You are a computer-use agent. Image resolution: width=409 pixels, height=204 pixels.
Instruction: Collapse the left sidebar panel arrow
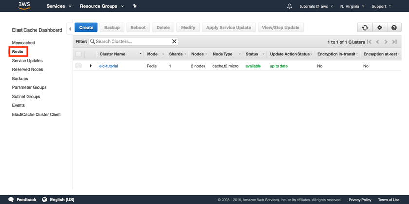click(69, 29)
